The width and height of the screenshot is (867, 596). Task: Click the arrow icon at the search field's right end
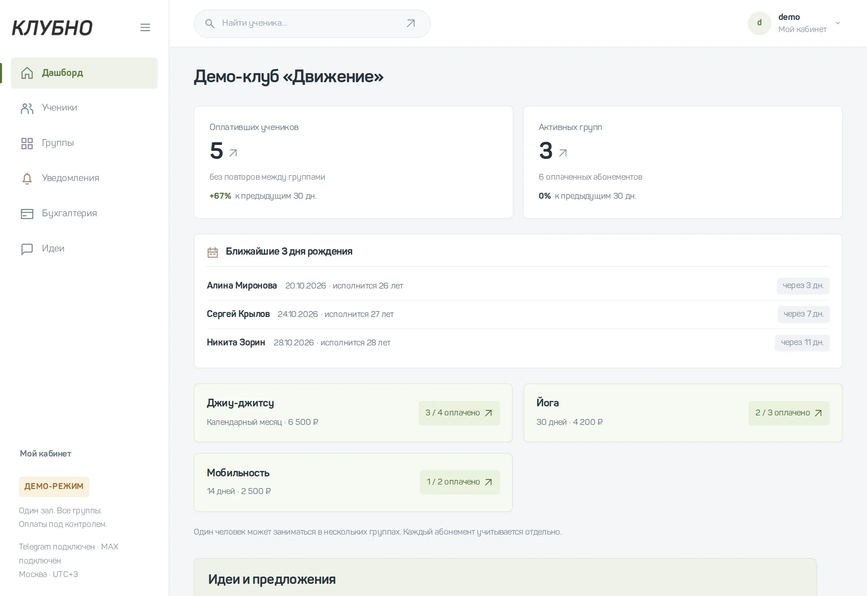[x=410, y=23]
